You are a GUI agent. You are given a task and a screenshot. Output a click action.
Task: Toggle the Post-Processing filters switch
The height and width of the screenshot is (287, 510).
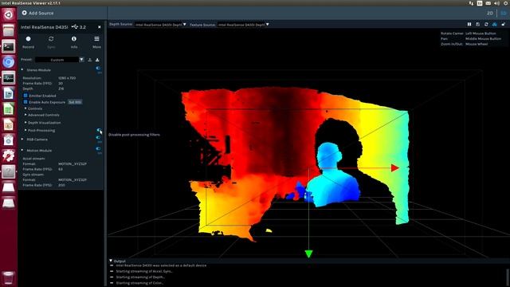(99, 130)
